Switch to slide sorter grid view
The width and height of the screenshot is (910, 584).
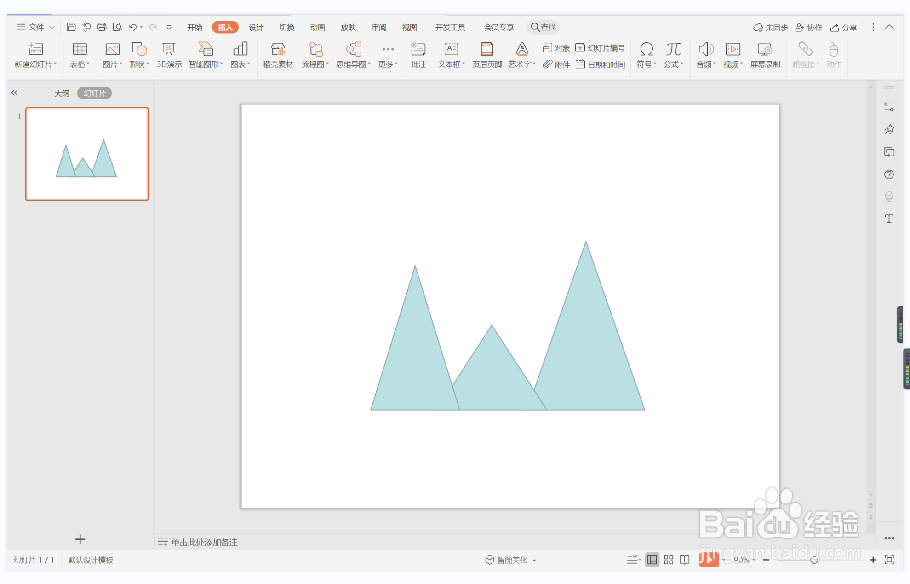tap(669, 560)
